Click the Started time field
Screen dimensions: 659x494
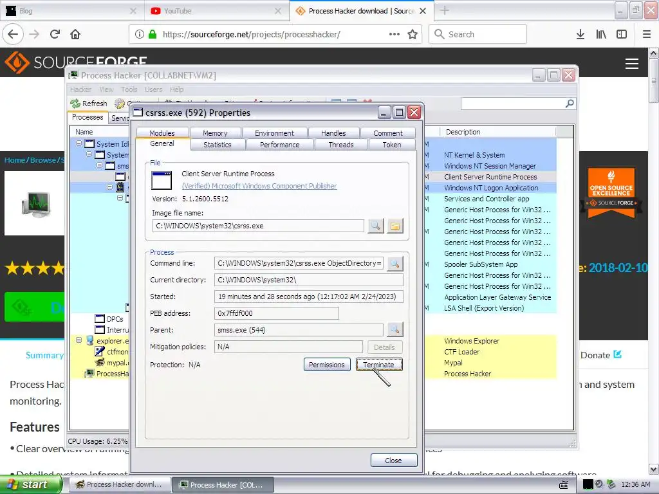coord(308,297)
